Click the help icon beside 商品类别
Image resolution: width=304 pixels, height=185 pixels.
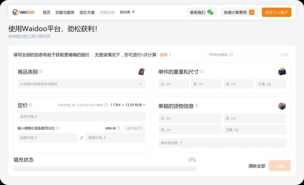point(41,72)
